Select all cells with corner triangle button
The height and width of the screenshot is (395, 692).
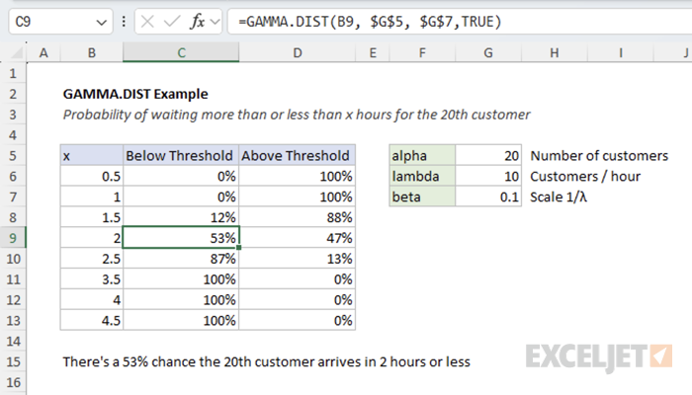(x=17, y=53)
